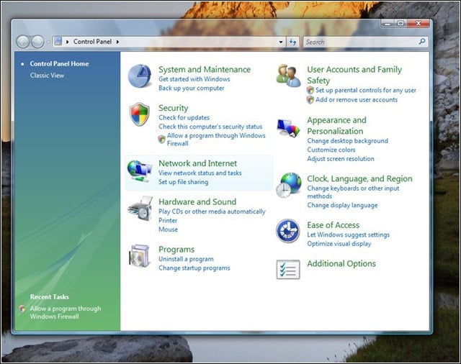
Task: Open the Network and Internet globe icon
Action: 139,171
